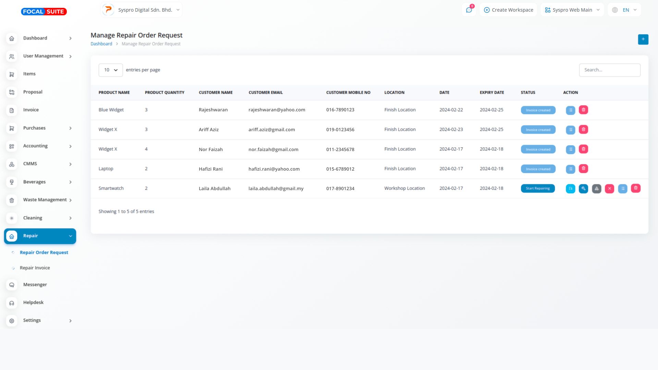The height and width of the screenshot is (370, 658).
Task: Delete the Smartwatch repair order
Action: 635,188
